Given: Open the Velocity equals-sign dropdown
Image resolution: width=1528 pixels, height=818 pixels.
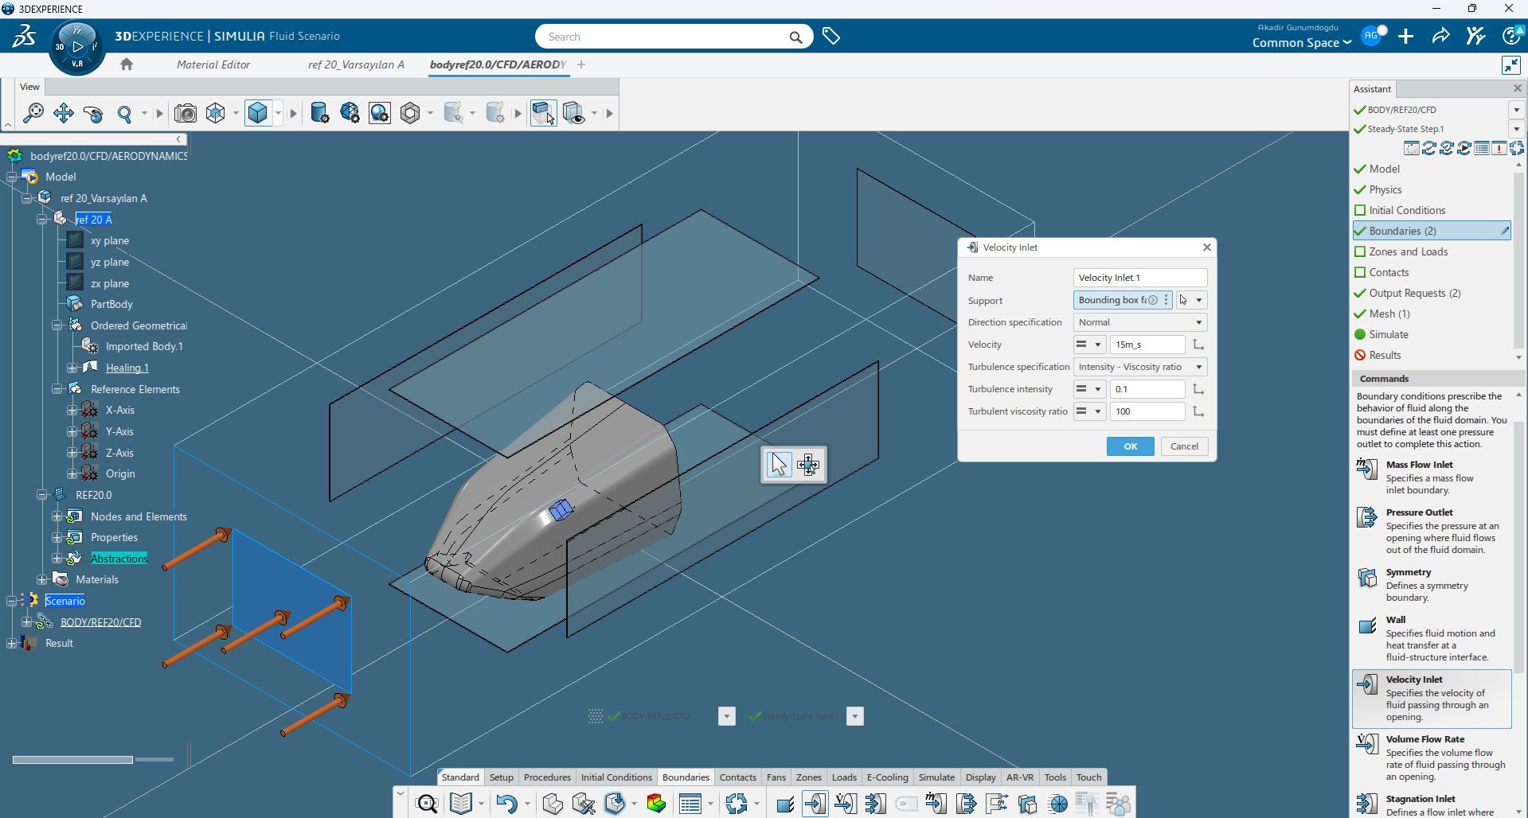Looking at the screenshot, I should pos(1088,345).
